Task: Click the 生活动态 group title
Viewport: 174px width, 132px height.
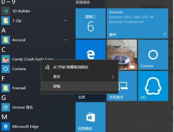Action: (83, 2)
